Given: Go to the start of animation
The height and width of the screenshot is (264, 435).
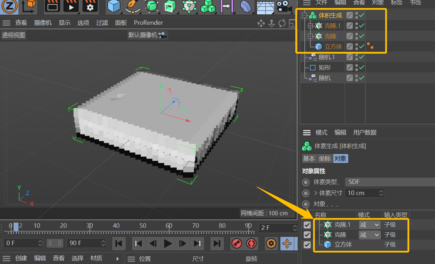Looking at the screenshot, I should tap(118, 243).
